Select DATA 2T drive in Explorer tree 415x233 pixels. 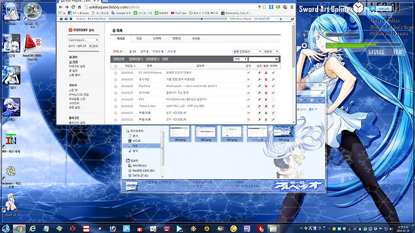[x=138, y=175]
